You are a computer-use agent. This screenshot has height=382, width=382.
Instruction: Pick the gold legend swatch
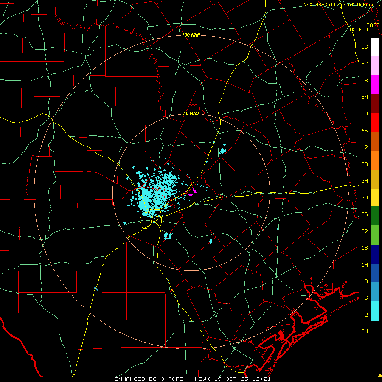(x=375, y=180)
